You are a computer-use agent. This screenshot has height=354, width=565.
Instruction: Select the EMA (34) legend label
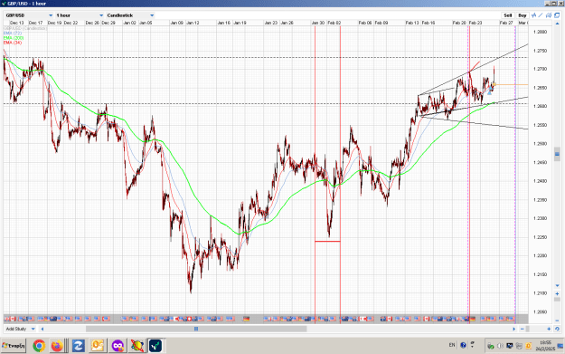point(13,43)
